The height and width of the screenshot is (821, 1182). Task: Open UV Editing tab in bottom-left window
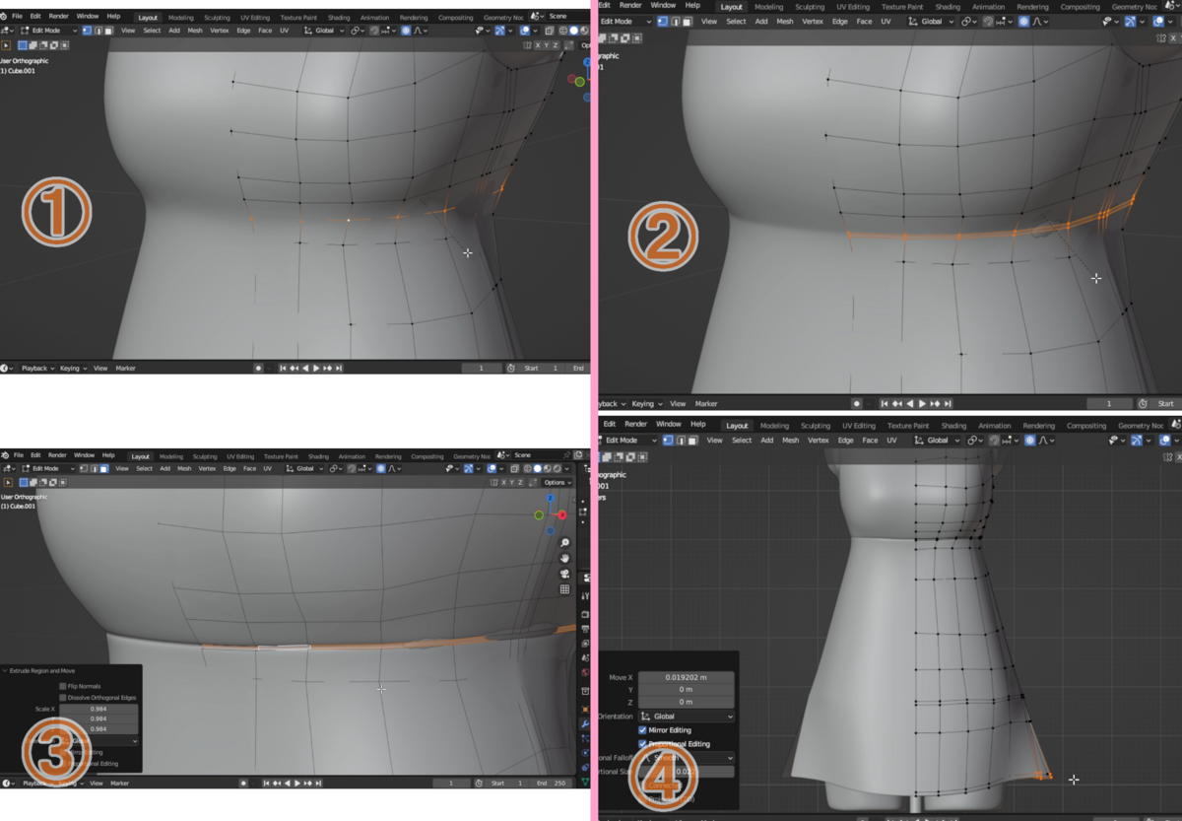coord(240,456)
